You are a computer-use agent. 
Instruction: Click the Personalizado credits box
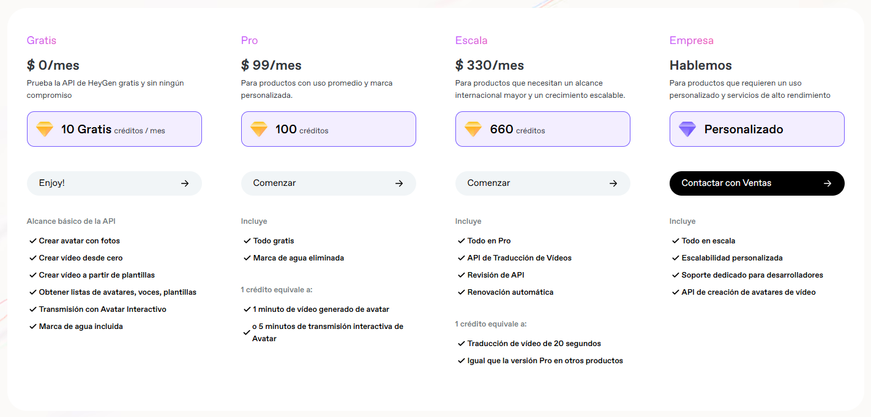coord(757,129)
